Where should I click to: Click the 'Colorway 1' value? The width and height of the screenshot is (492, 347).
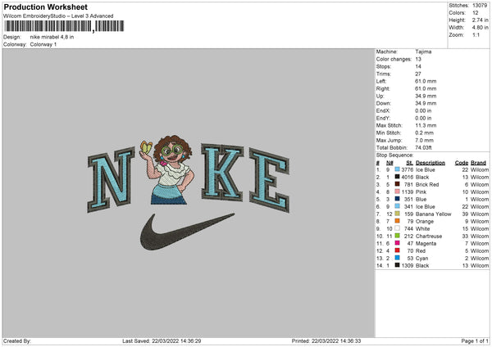coord(43,44)
